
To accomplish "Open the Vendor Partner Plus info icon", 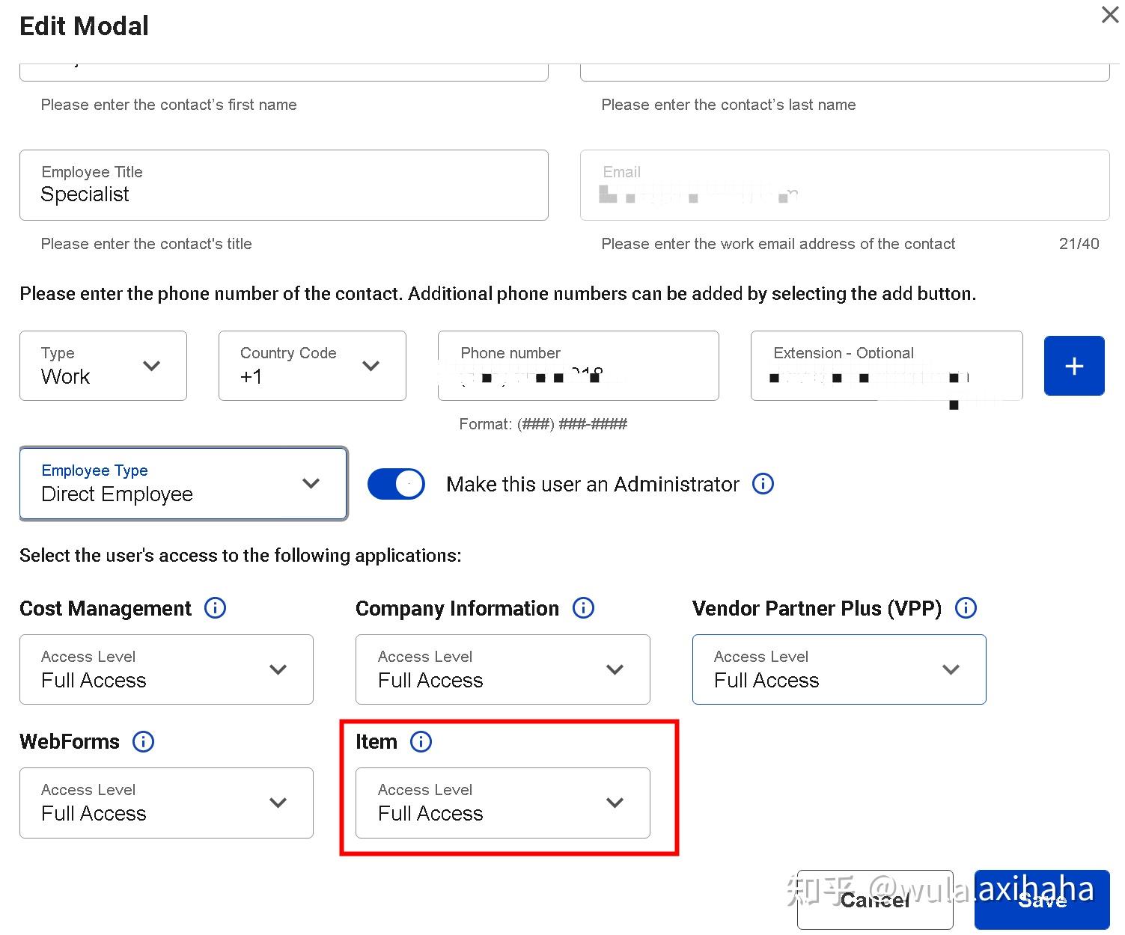I will coord(966,608).
